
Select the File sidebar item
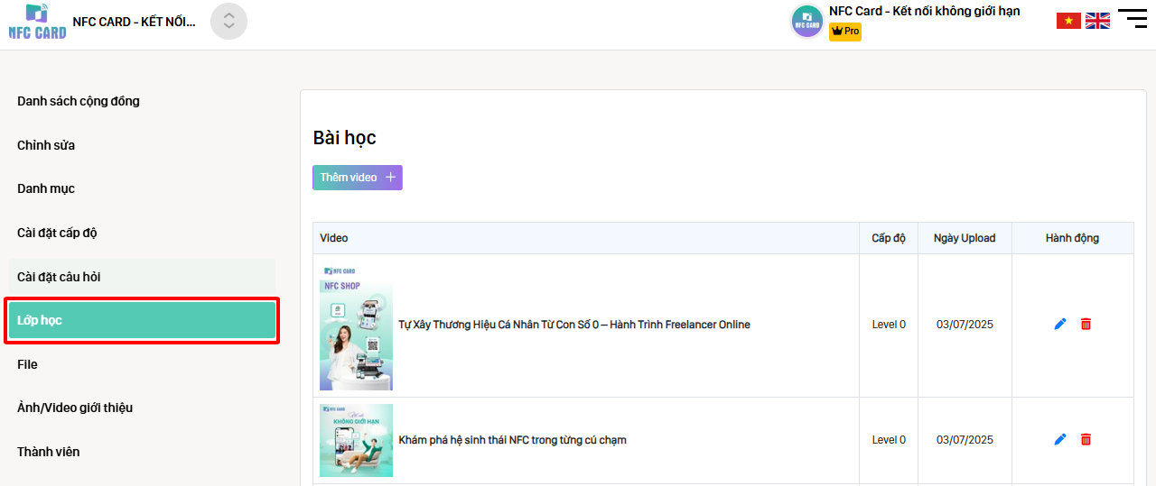click(x=27, y=364)
